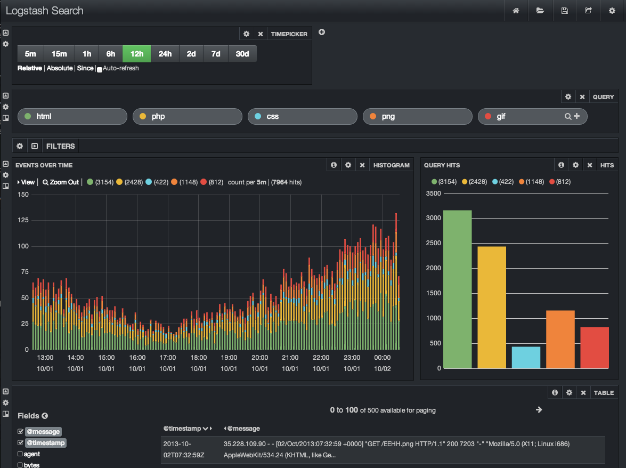Open the load dashboard folder icon
This screenshot has height=468, width=626.
(540, 11)
